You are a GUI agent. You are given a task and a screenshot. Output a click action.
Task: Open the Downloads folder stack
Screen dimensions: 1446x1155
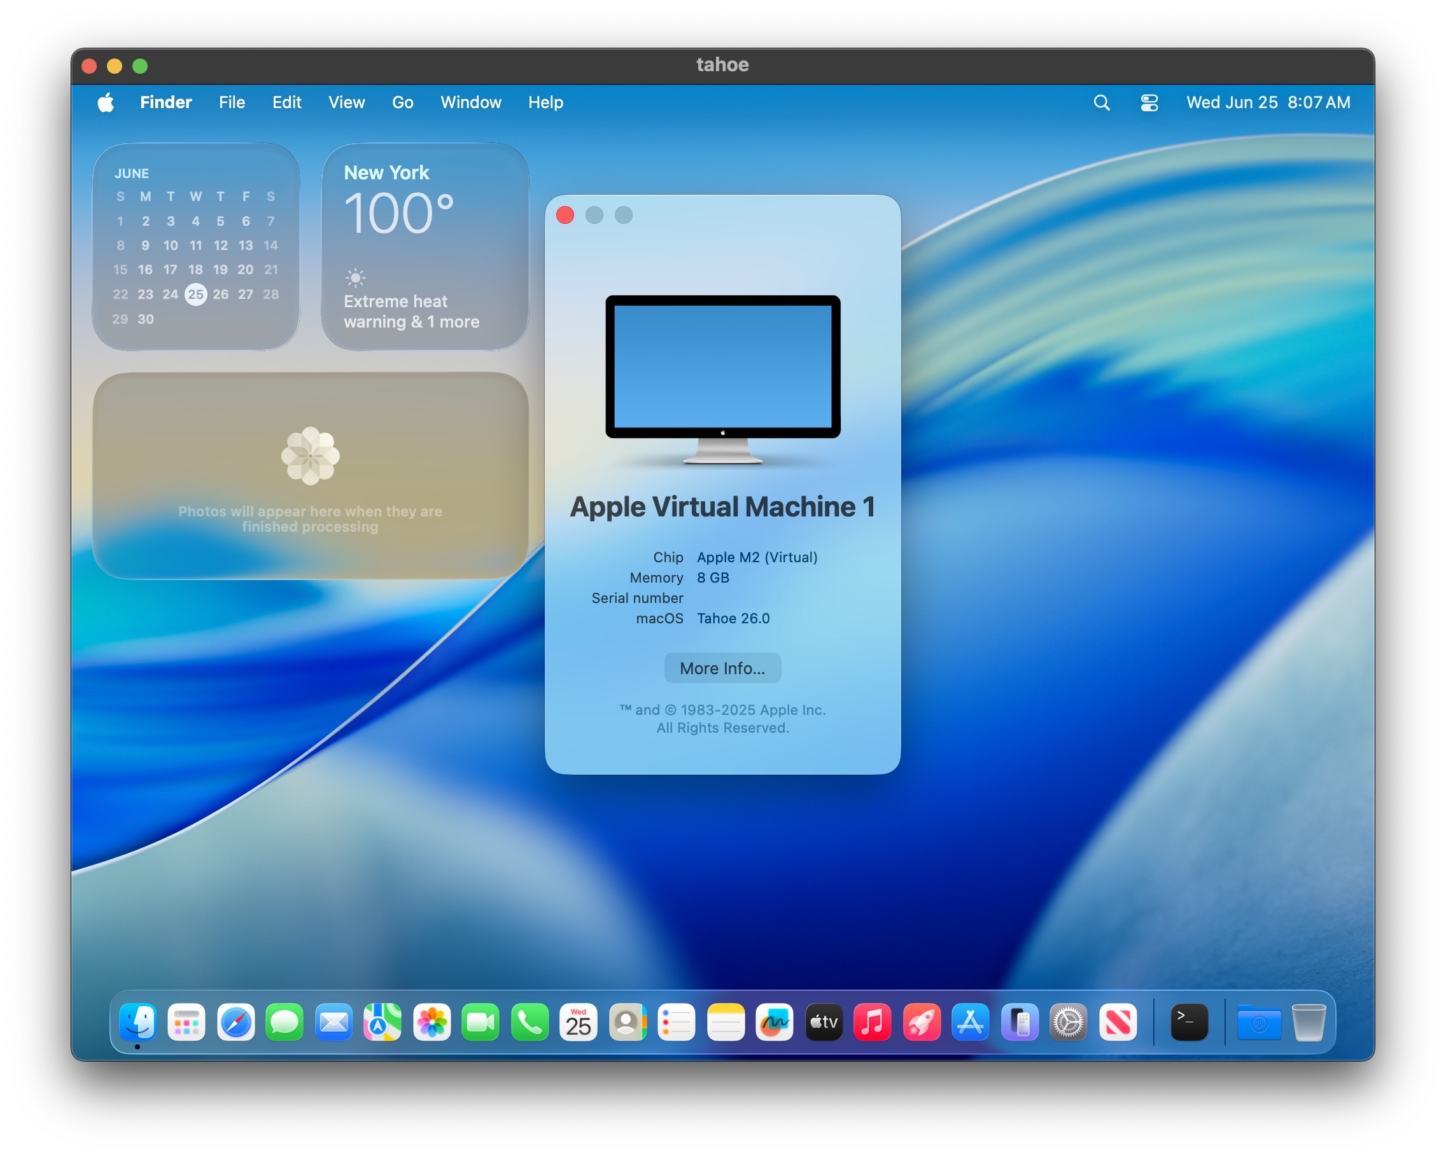point(1259,1021)
